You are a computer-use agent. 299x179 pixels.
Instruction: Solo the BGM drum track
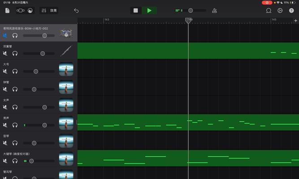pyautogui.click(x=15, y=35)
